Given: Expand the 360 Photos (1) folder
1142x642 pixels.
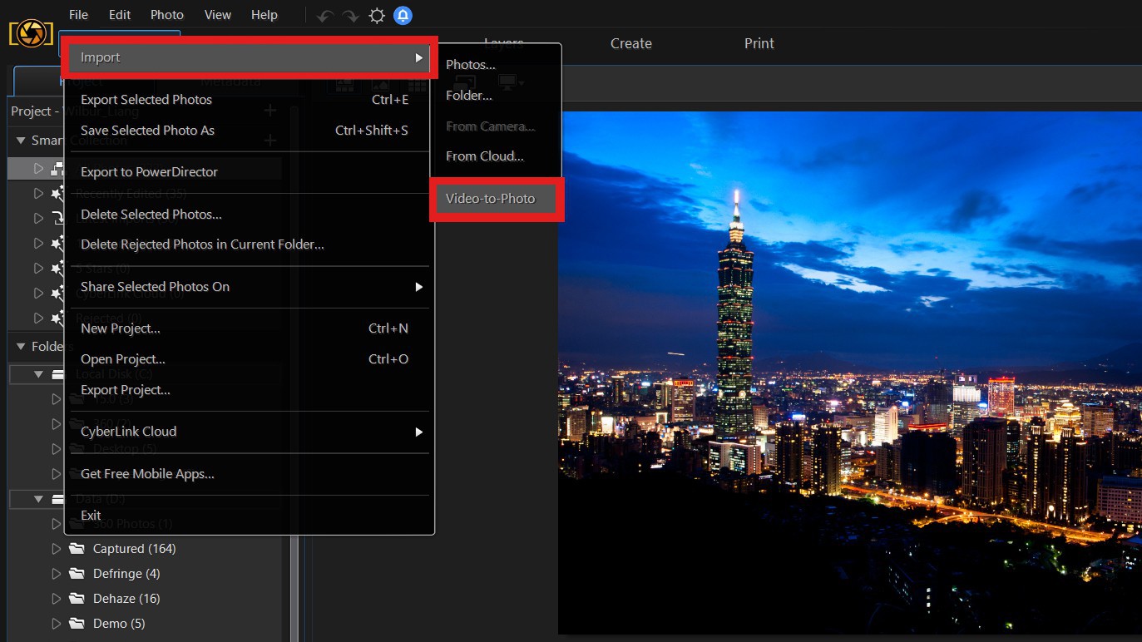Looking at the screenshot, I should [x=57, y=524].
